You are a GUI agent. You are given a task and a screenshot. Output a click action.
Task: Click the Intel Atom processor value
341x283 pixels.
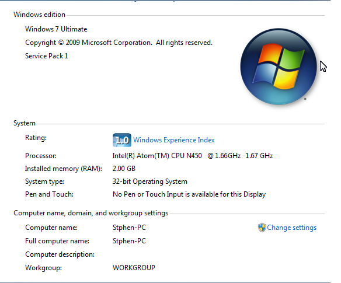pyautogui.click(x=193, y=156)
